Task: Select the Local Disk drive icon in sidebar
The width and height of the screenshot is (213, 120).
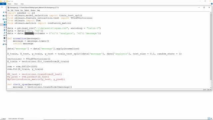Action: pyautogui.click(x=4, y=41)
